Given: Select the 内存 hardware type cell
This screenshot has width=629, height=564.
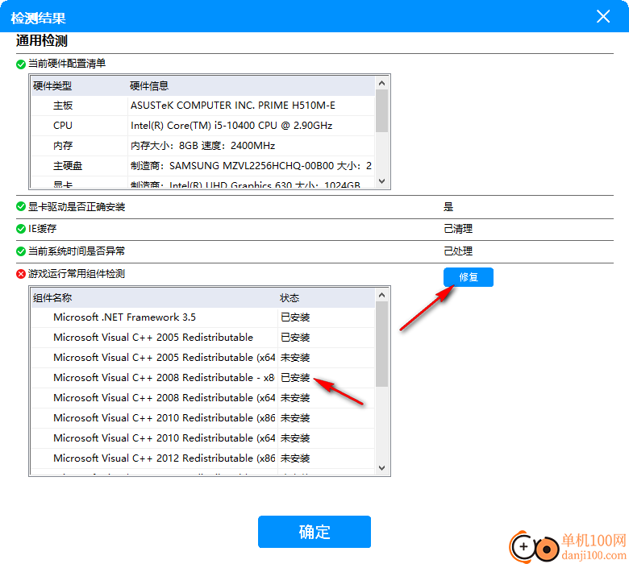Looking at the screenshot, I should tap(79, 146).
